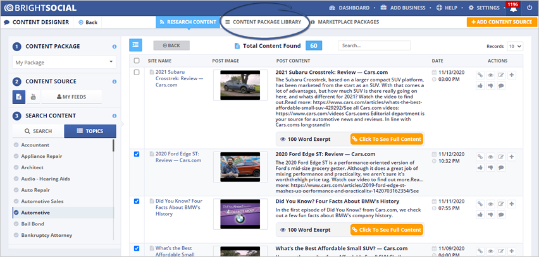Select the article document source icon

19,97
